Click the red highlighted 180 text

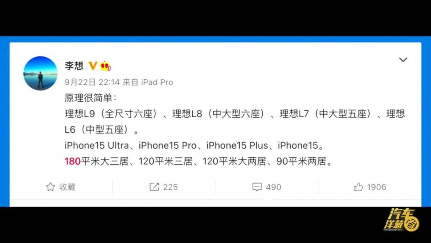tap(72, 161)
